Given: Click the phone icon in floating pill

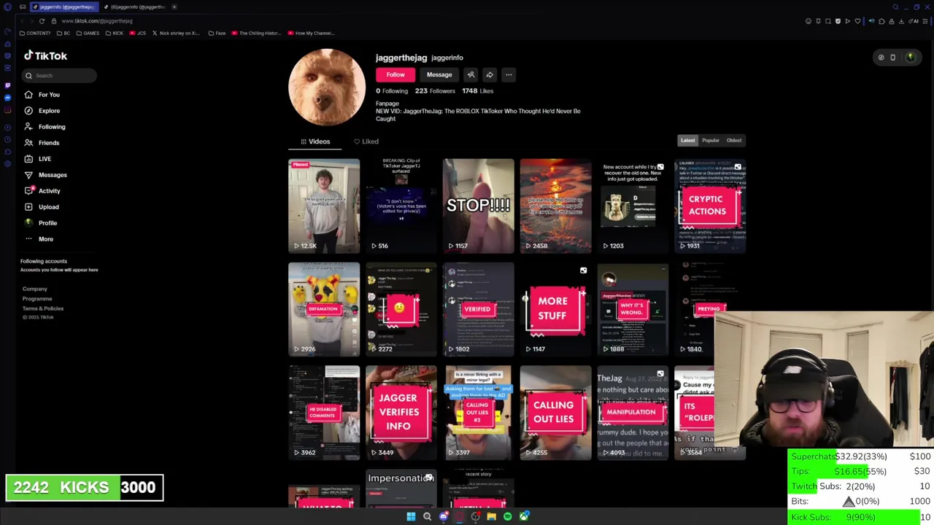Looking at the screenshot, I should 892,58.
